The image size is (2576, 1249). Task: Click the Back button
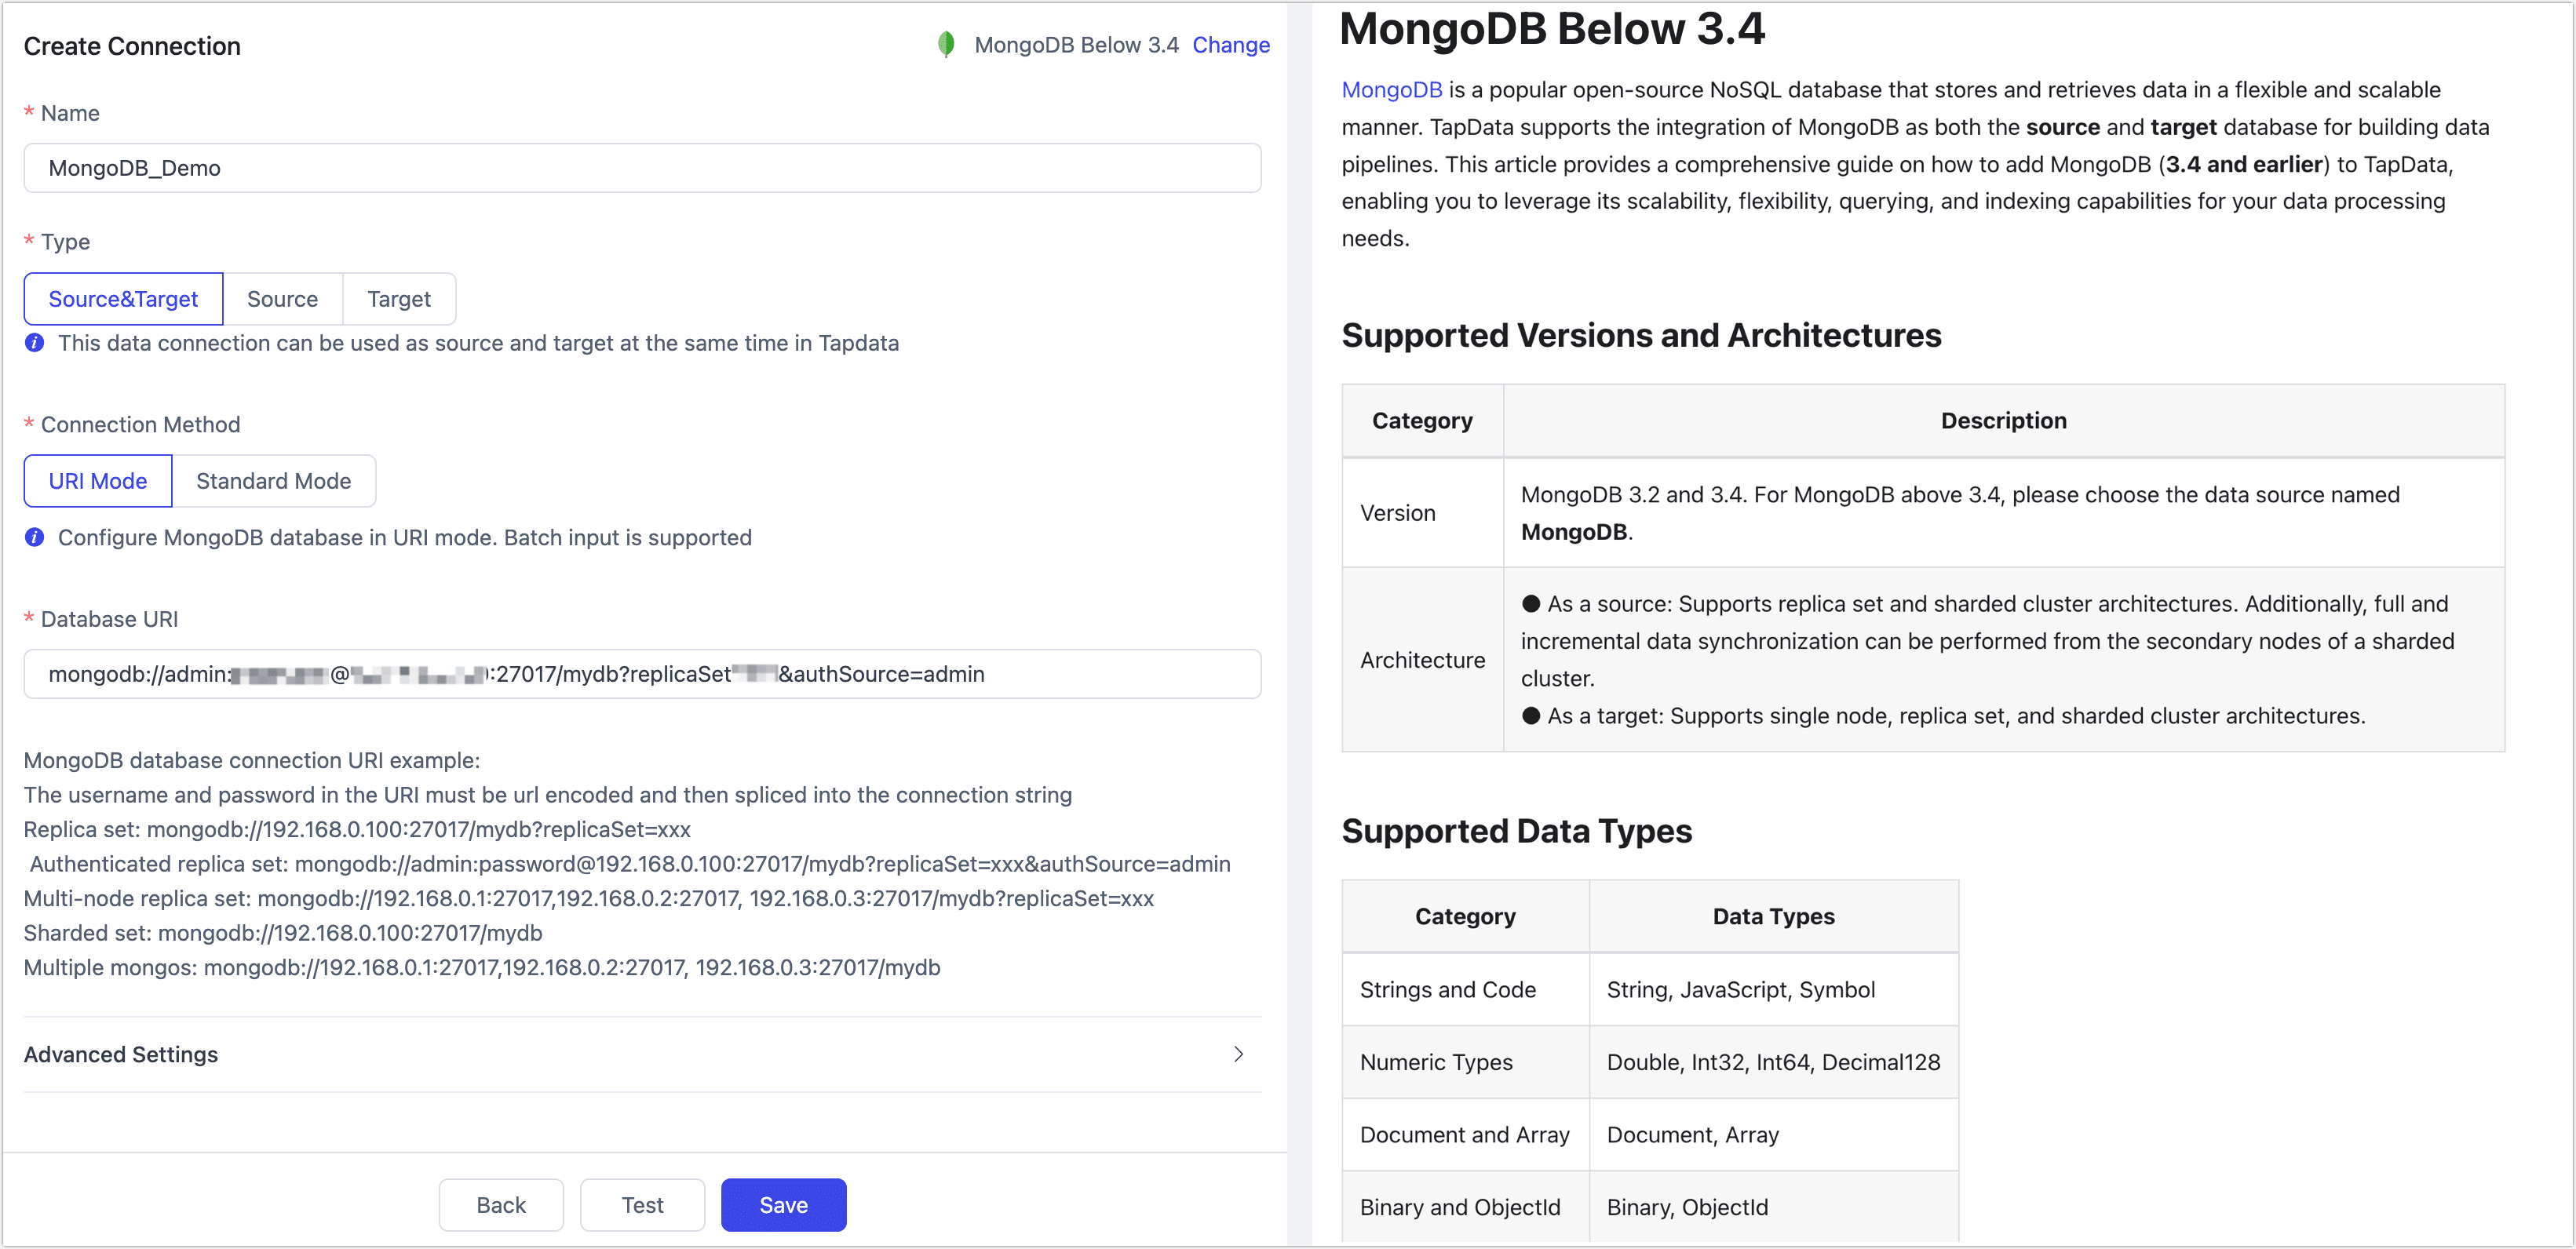[501, 1205]
